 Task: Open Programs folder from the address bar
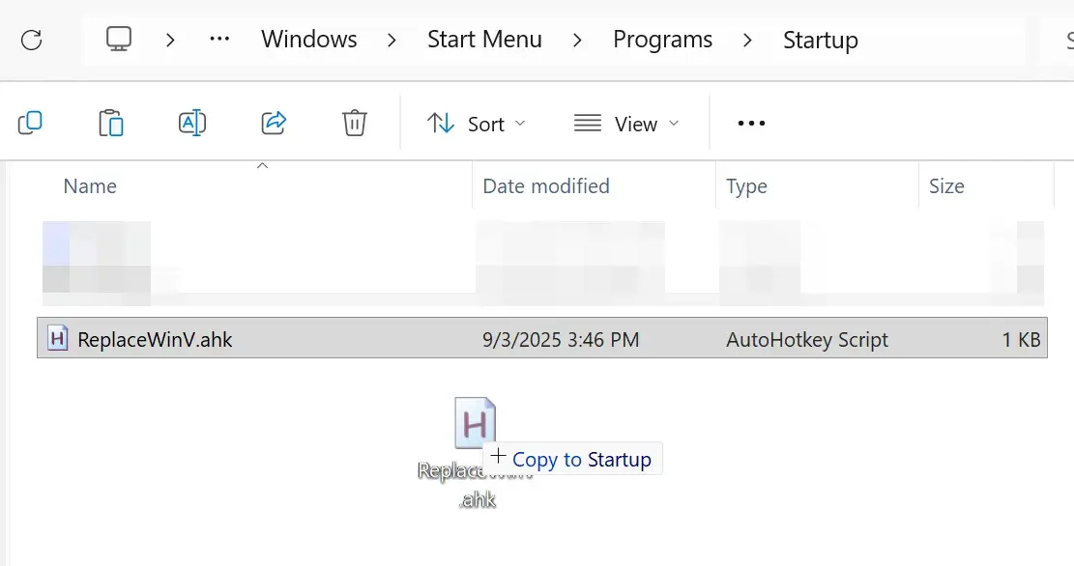pos(662,40)
